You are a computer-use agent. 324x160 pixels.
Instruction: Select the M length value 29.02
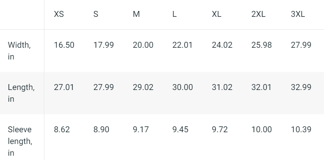143,87
